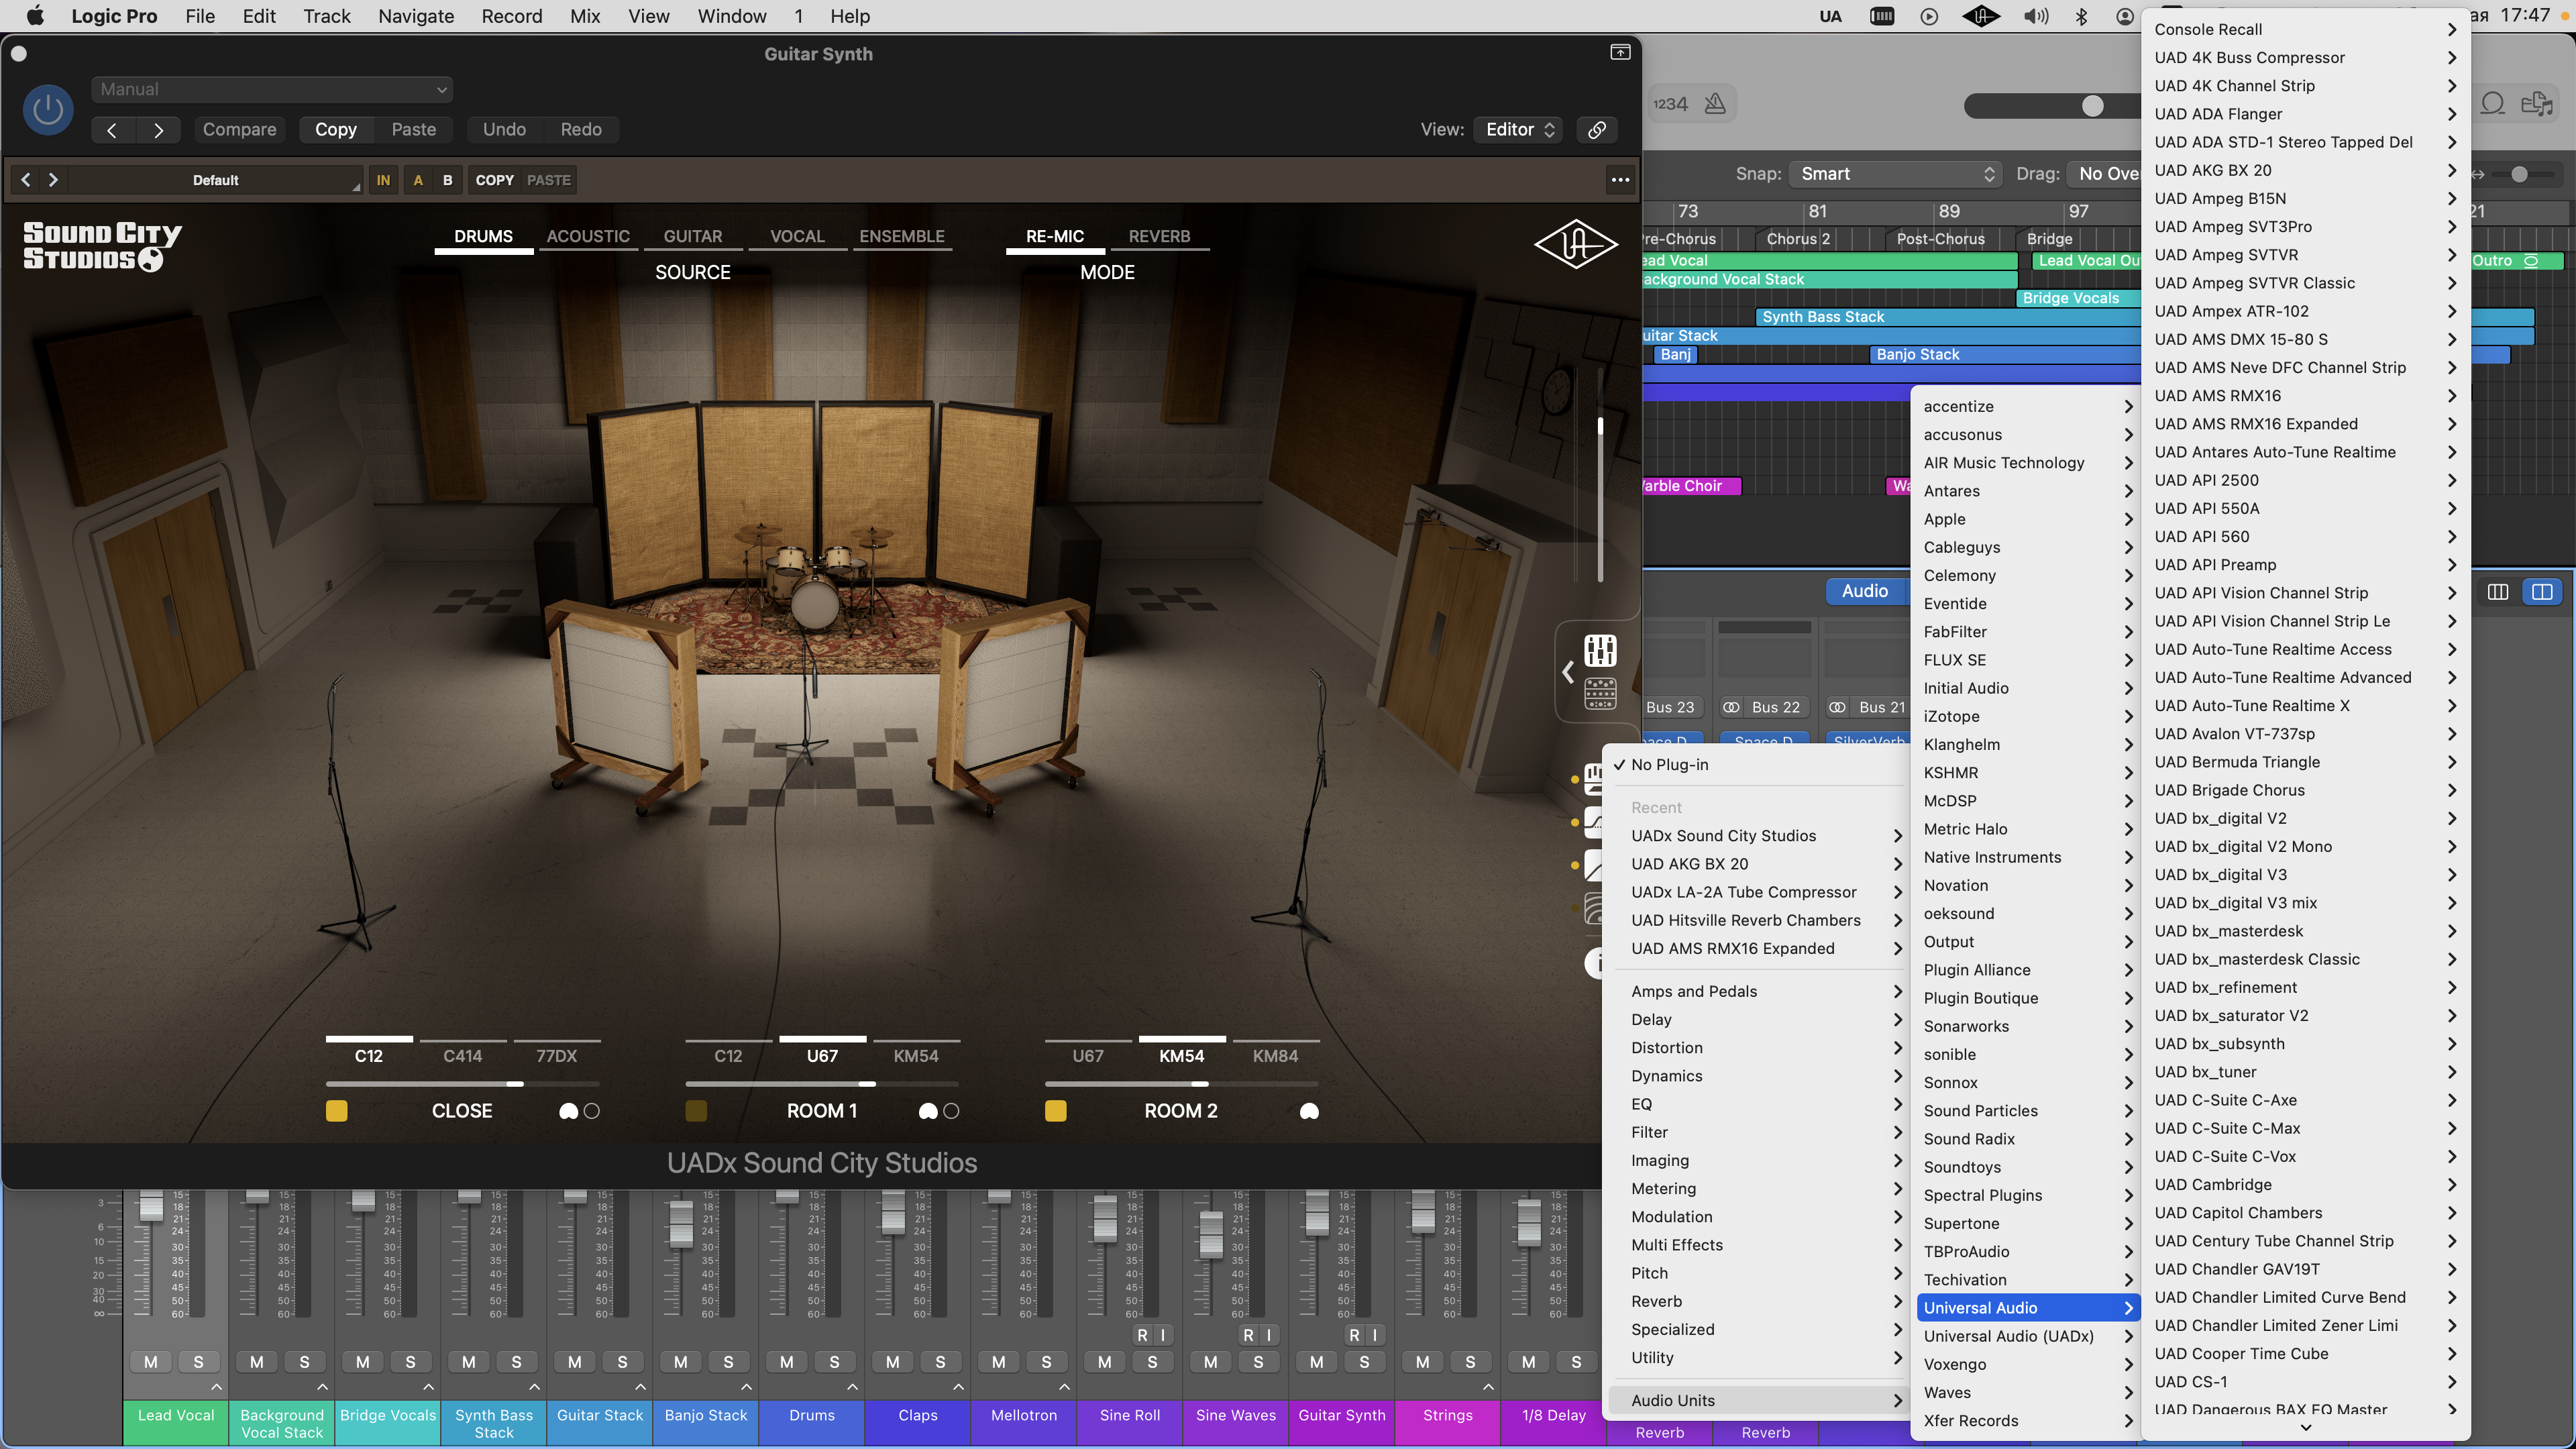Click the Compare button
The image size is (2576, 1449).
coord(239,130)
